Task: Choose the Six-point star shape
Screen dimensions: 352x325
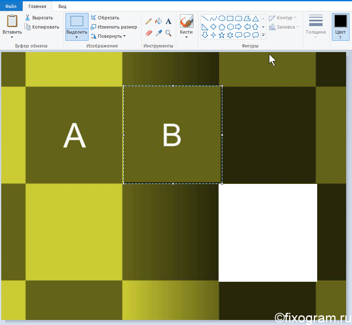Action: click(230, 35)
